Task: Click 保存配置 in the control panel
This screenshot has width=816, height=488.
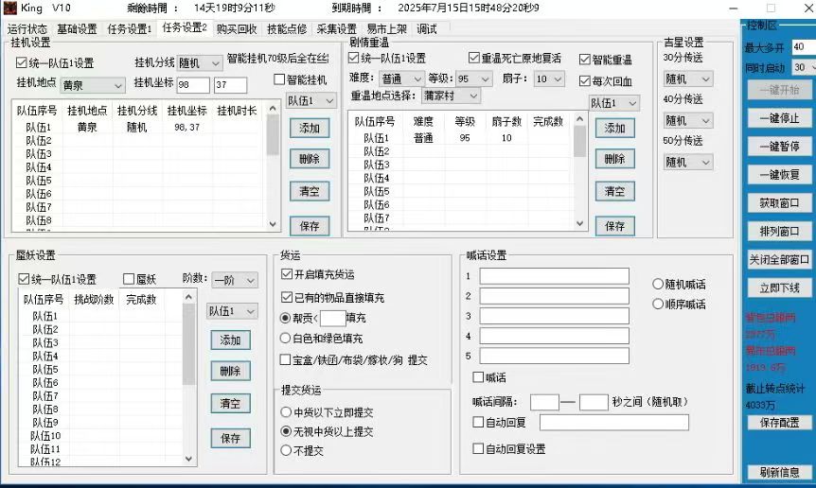Action: click(779, 423)
